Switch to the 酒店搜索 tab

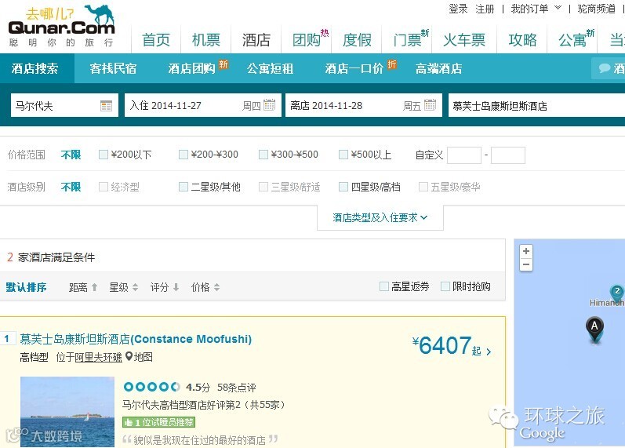click(x=35, y=68)
